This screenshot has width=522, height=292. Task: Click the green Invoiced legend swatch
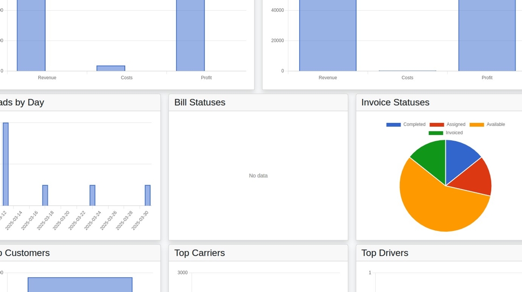pos(436,133)
